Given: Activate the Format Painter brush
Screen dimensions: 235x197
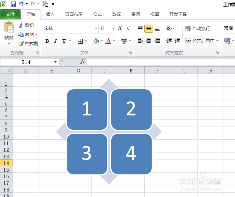Looking at the screenshot, I should click(x=21, y=43).
